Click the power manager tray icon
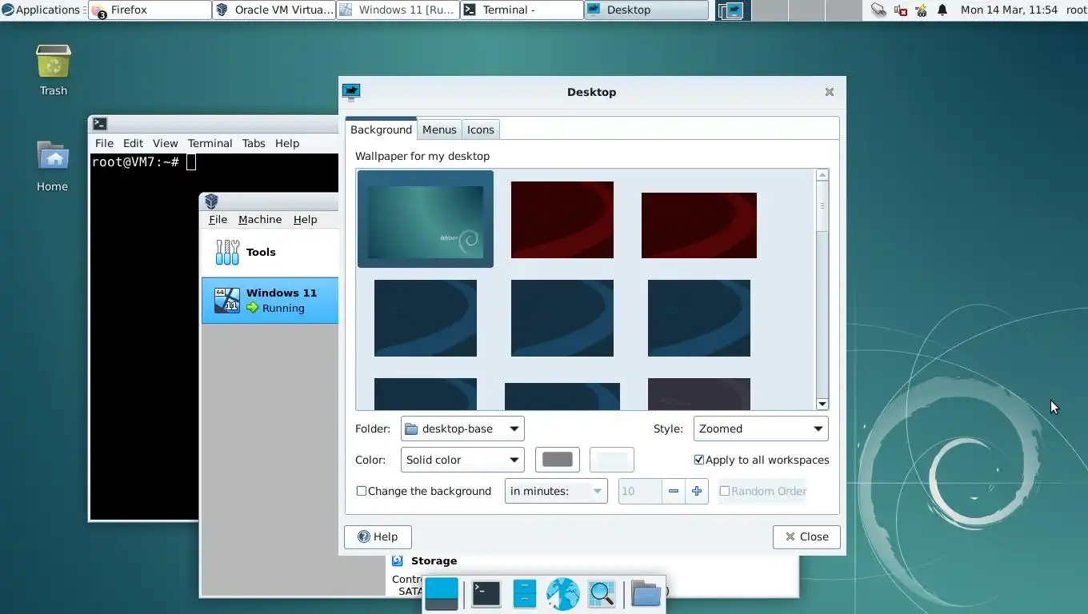Image resolution: width=1088 pixels, height=614 pixels. click(x=922, y=10)
